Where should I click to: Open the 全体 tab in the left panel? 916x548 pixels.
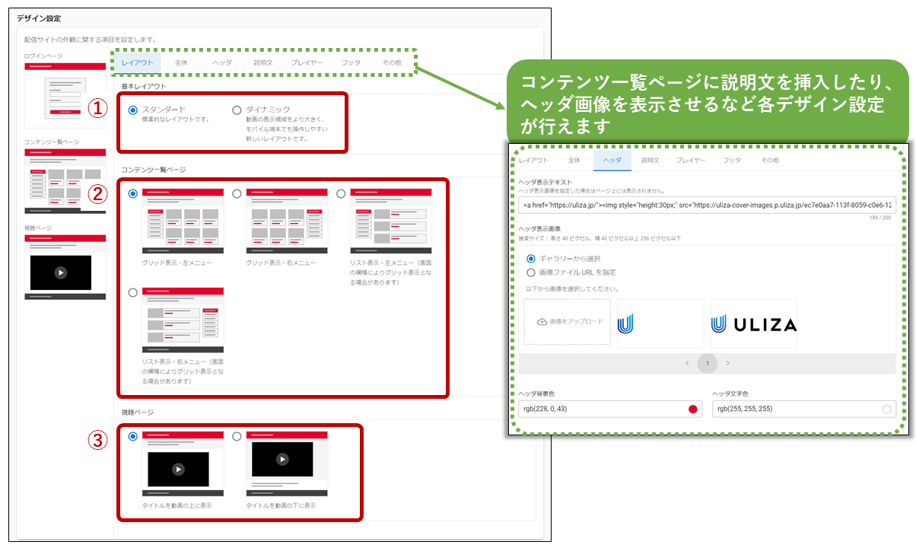tap(181, 62)
